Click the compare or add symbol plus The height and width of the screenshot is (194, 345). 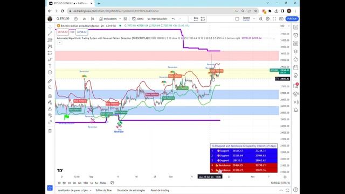(x=75, y=19)
